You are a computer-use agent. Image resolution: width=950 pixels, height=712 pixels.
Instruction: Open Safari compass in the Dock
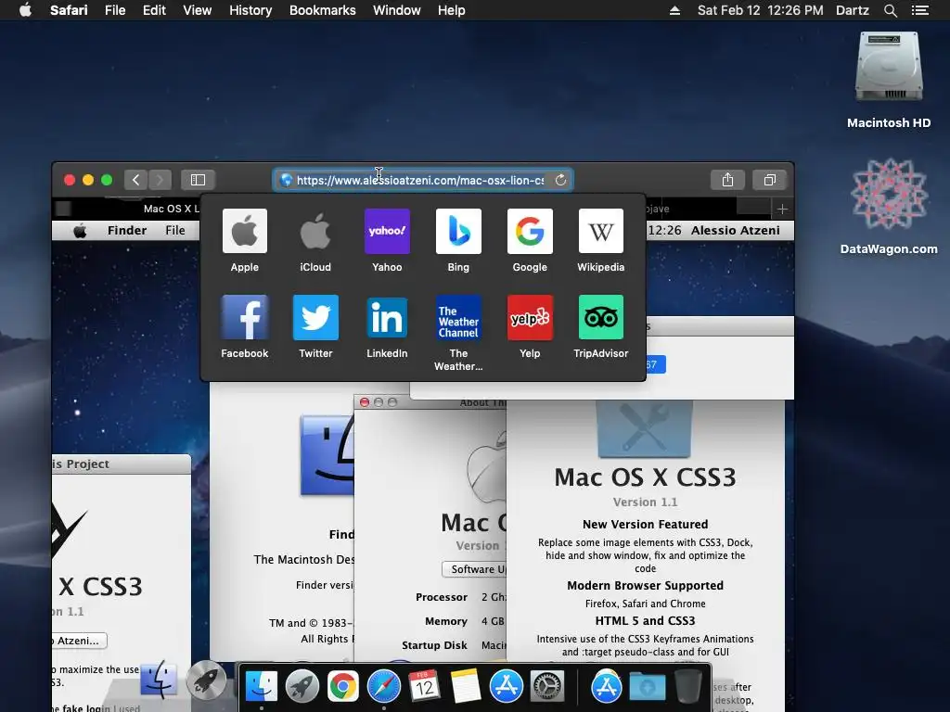pyautogui.click(x=383, y=687)
